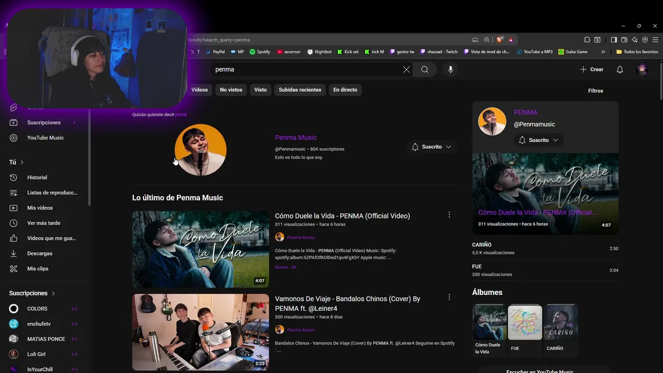This screenshot has width=663, height=373.
Task: Clear the search box with the X icon
Action: coord(407,69)
